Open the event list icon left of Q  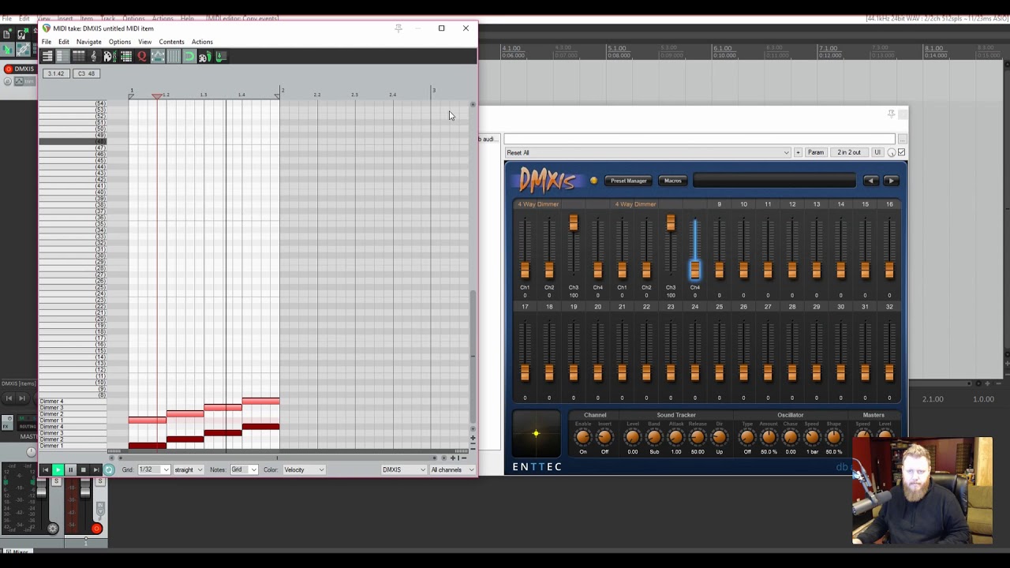pos(126,56)
